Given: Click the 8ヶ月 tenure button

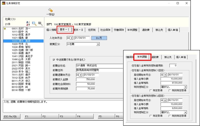Looking at the screenshot, I should pos(99,38).
